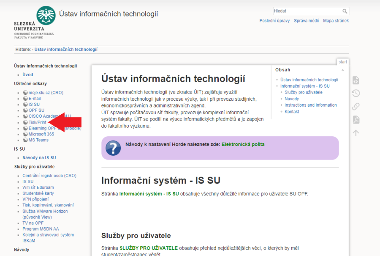Jump to Návody in Obsah
Image resolution: width=380 pixels, height=256 pixels.
tap(291, 99)
